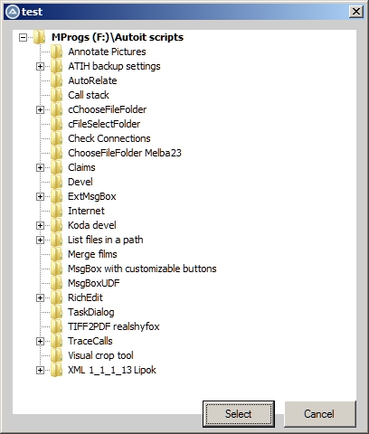
Task: Select the MsgBox with customizable buttons folder
Action: point(142,269)
